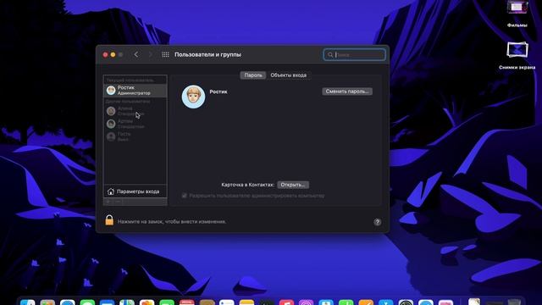The height and width of the screenshot is (305, 542).
Task: Open the help question mark button
Action: coord(378,222)
